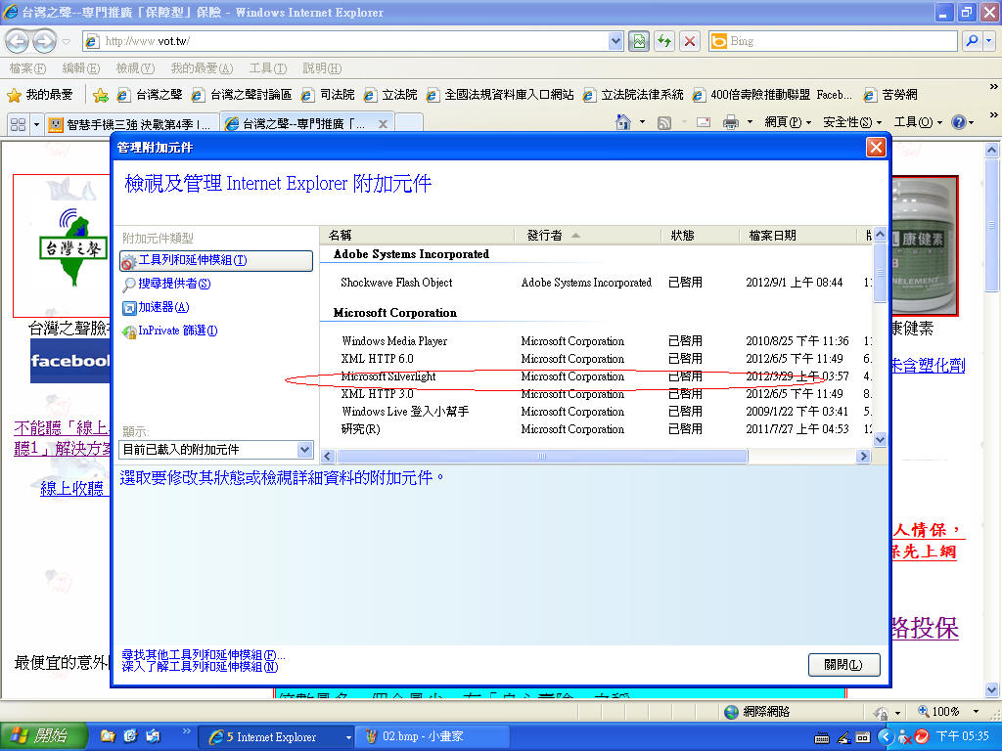Sort add-ons by 名稱 column header

pyautogui.click(x=417, y=236)
